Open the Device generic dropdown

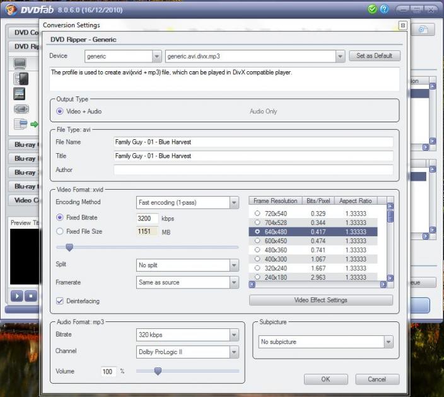pos(156,56)
